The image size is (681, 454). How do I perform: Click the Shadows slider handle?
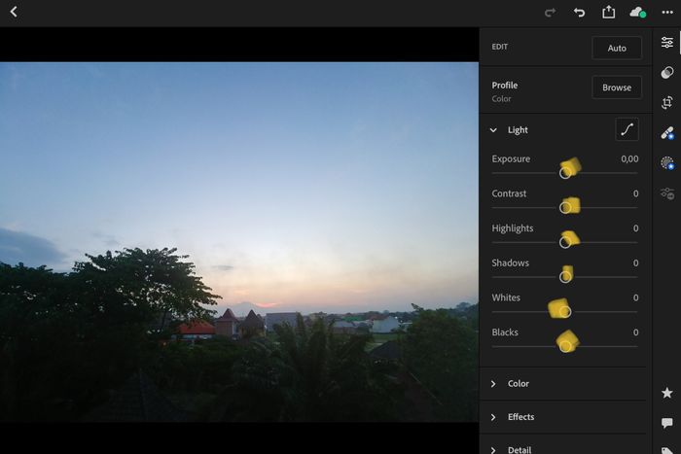pos(565,277)
